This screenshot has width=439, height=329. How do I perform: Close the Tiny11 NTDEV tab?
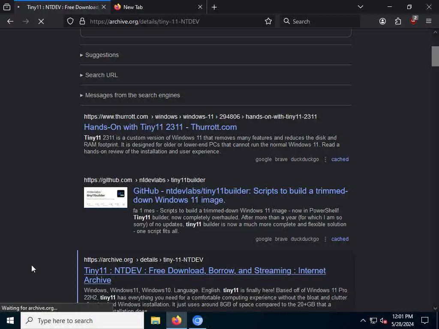pos(104,7)
